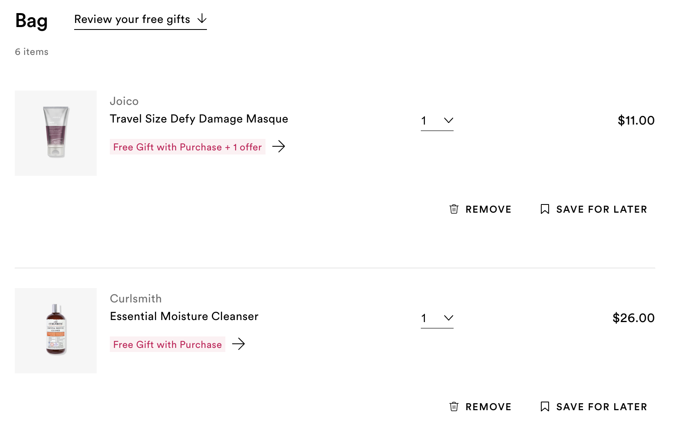
Task: Expand Curlsmith quantity chevron arrow
Action: point(449,318)
